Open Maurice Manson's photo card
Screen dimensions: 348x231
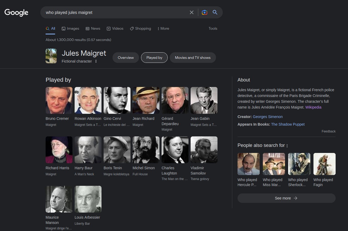[x=59, y=199]
